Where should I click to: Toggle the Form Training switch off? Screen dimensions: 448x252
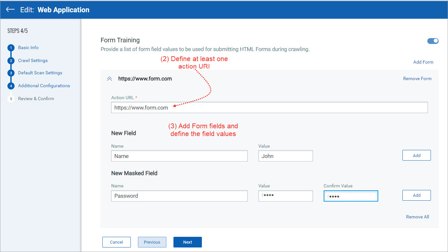433,41
